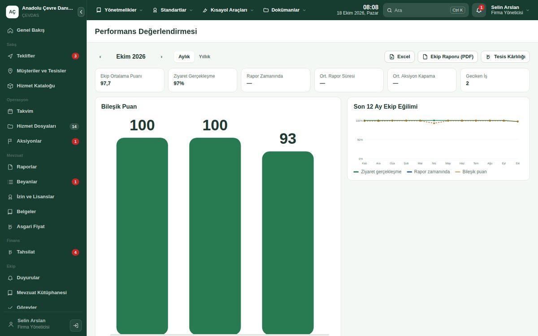Click the Tahsilat lira icon
The image size is (538, 336).
tap(10, 252)
